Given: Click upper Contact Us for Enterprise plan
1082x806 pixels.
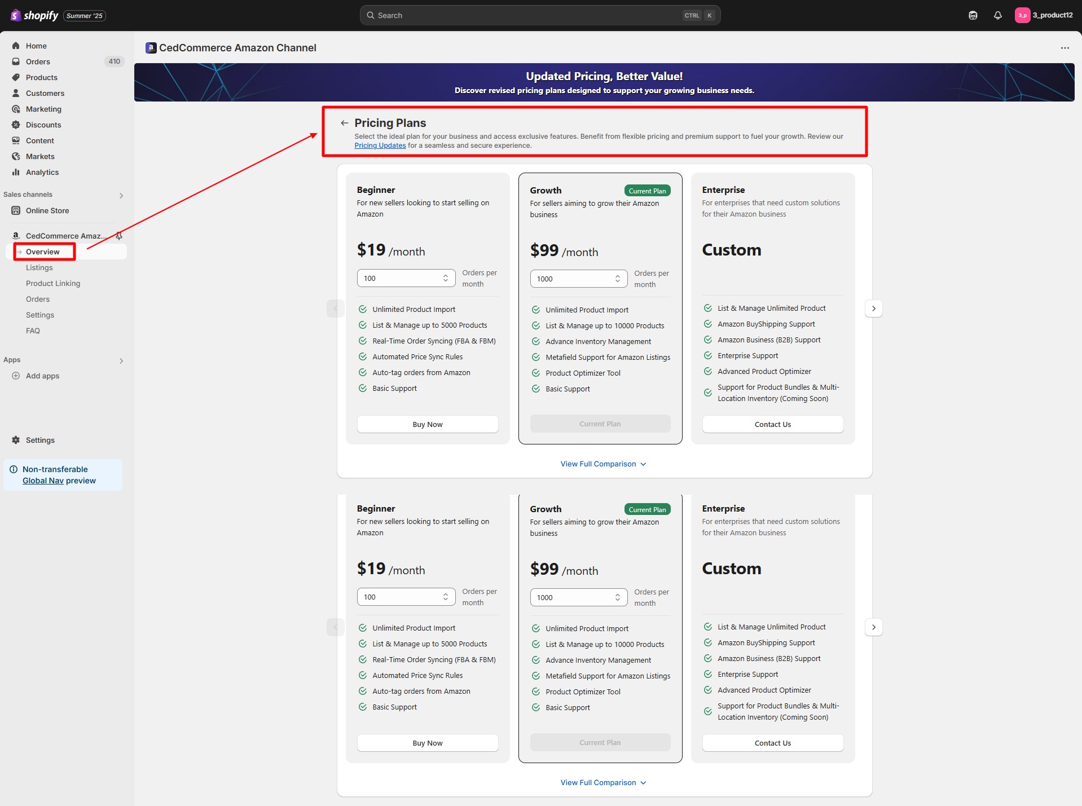Looking at the screenshot, I should 773,424.
